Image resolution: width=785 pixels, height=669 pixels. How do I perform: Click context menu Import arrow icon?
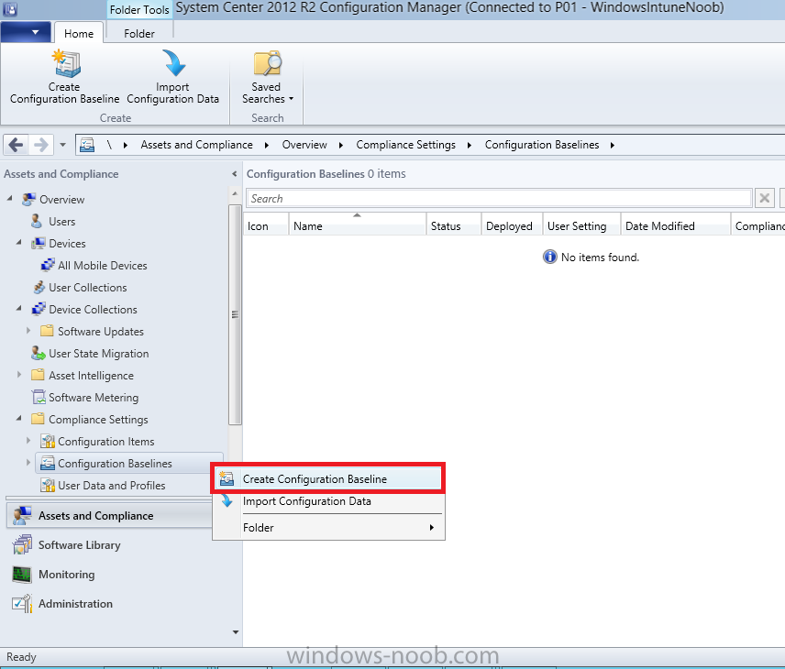pyautogui.click(x=227, y=501)
